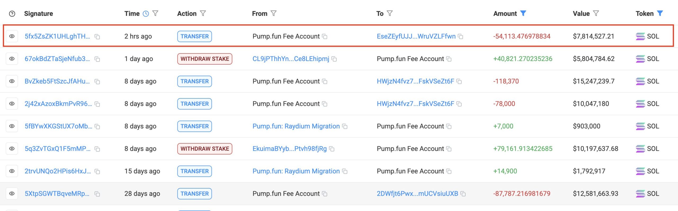
Task: Open the Token column filter
Action: point(660,13)
